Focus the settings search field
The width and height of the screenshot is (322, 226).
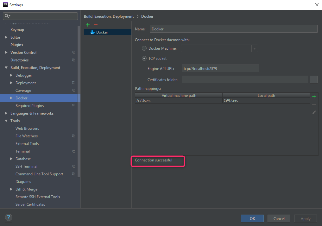point(40,16)
